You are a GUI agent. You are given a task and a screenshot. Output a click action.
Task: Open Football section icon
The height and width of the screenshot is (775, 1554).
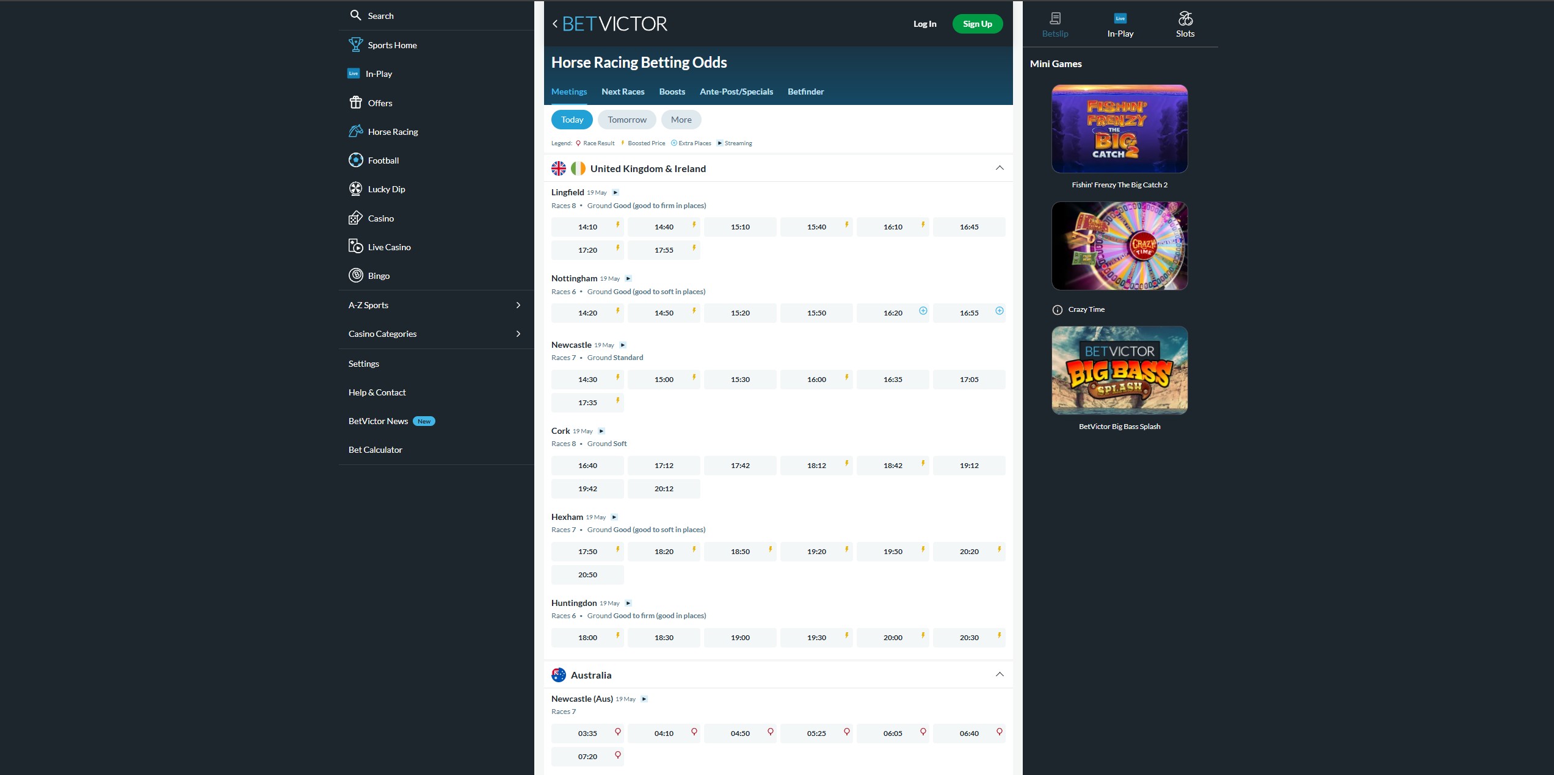click(x=355, y=160)
